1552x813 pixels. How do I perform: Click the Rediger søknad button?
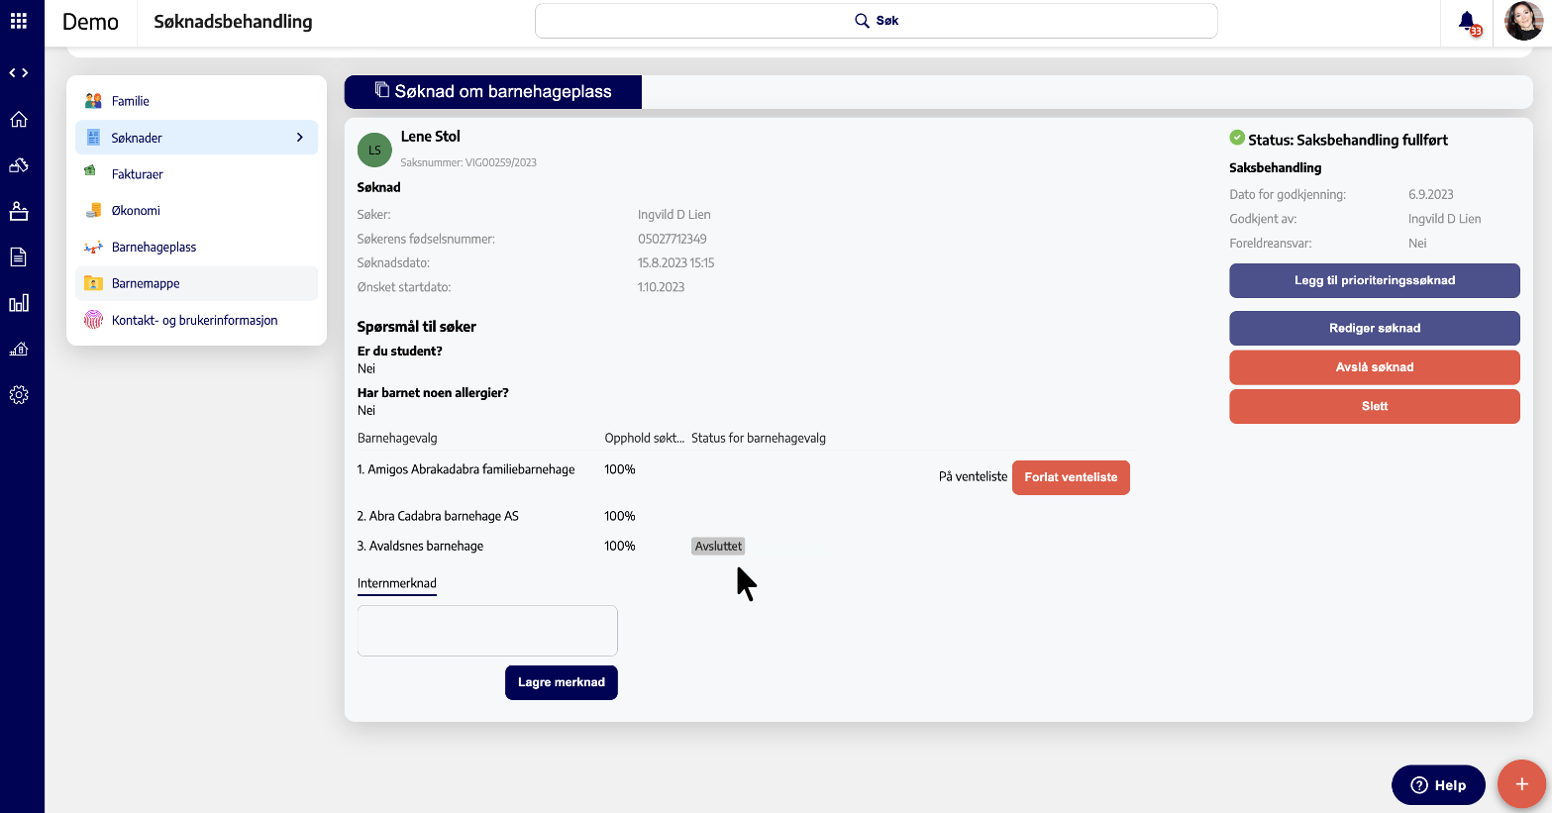coord(1375,328)
